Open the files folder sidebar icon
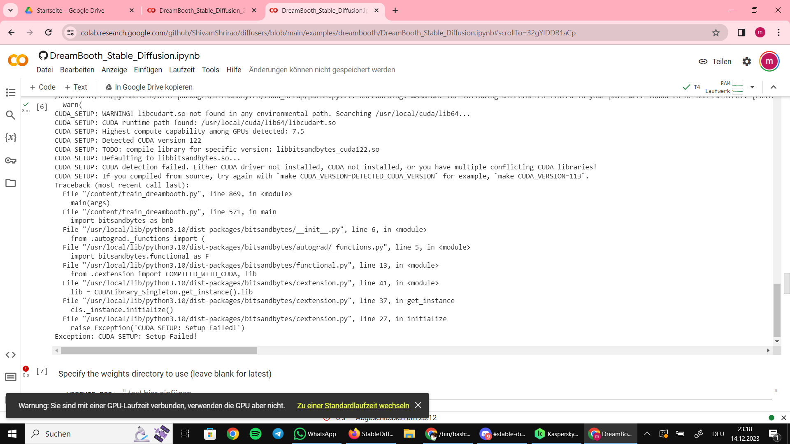Viewport: 790px width, 444px height. [11, 183]
